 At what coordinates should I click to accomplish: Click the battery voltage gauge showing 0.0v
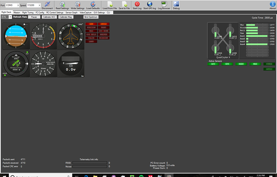(x=71, y=63)
